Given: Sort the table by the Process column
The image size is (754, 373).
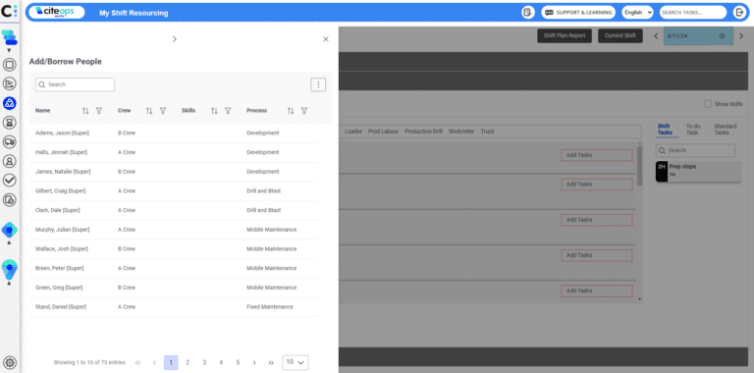Looking at the screenshot, I should 291,111.
